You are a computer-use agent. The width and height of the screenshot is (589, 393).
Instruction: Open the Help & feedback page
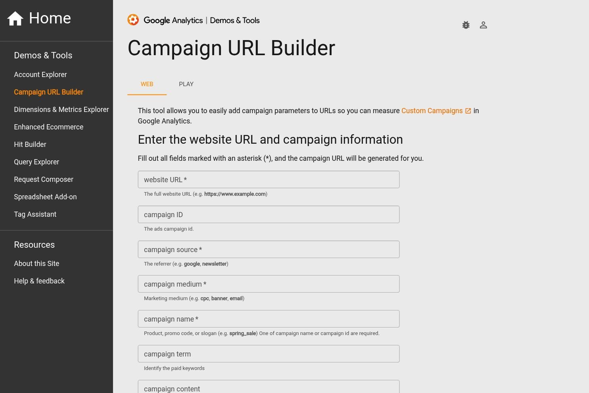pos(39,281)
